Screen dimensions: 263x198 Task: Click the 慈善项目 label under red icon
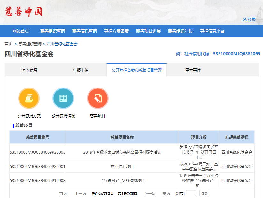[97, 116]
